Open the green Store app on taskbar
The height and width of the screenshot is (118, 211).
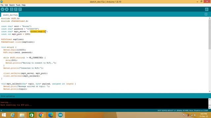point(32,115)
